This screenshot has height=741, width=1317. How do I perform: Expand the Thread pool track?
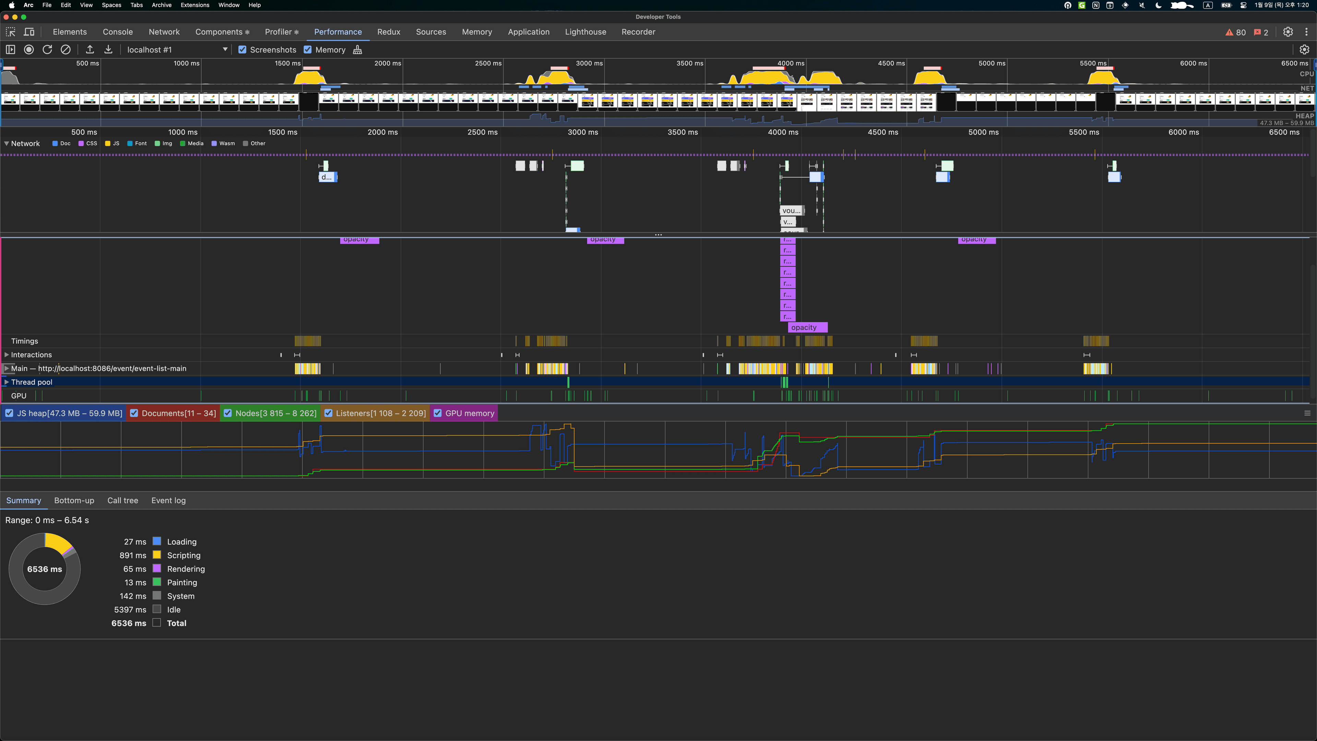[7, 382]
